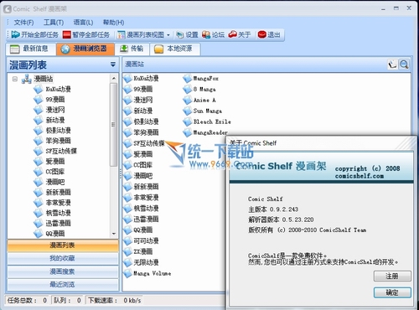Screen dimensions: 419x310
Task: Switch to the 本地资源 tab
Action: tap(175, 49)
